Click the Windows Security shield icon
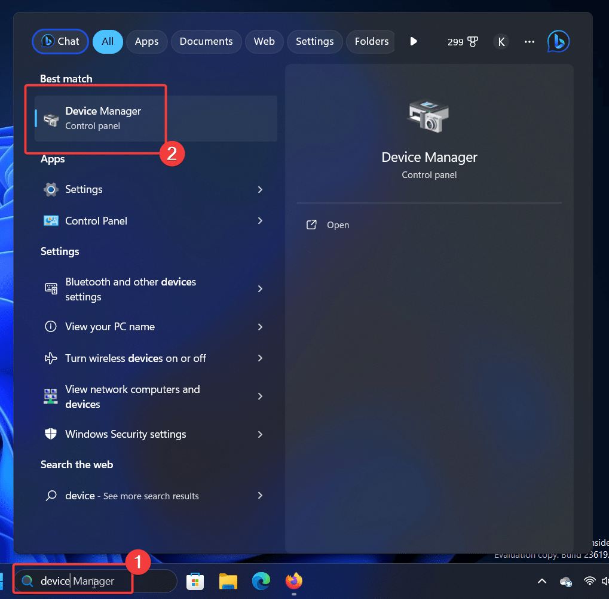Screen dimensions: 609x599 click(x=51, y=434)
